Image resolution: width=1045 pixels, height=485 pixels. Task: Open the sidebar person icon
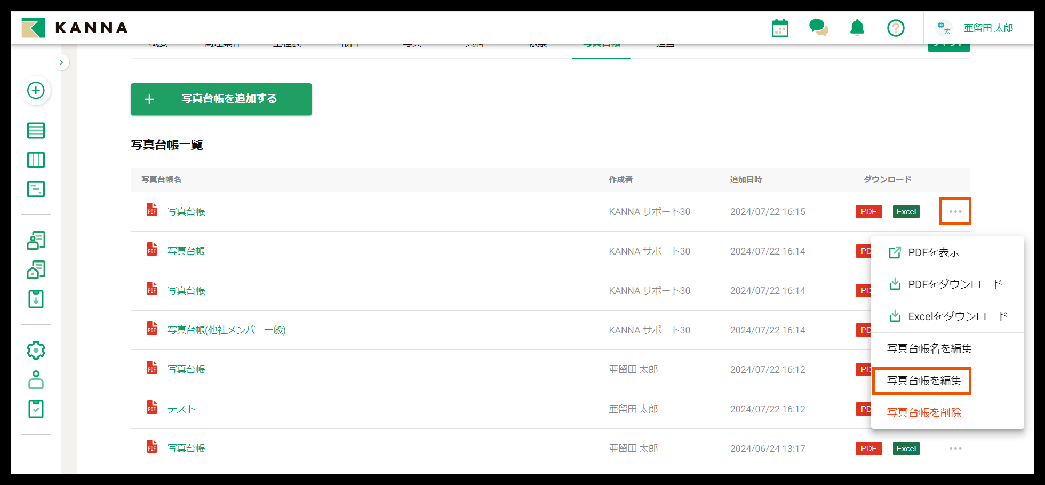click(x=36, y=379)
